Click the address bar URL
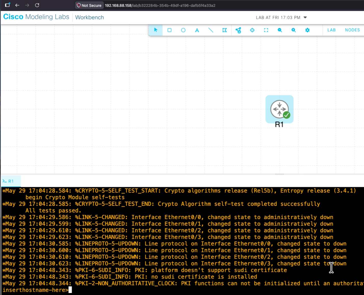Image resolution: width=364 pixels, height=295 pixels. pyautogui.click(x=160, y=5)
